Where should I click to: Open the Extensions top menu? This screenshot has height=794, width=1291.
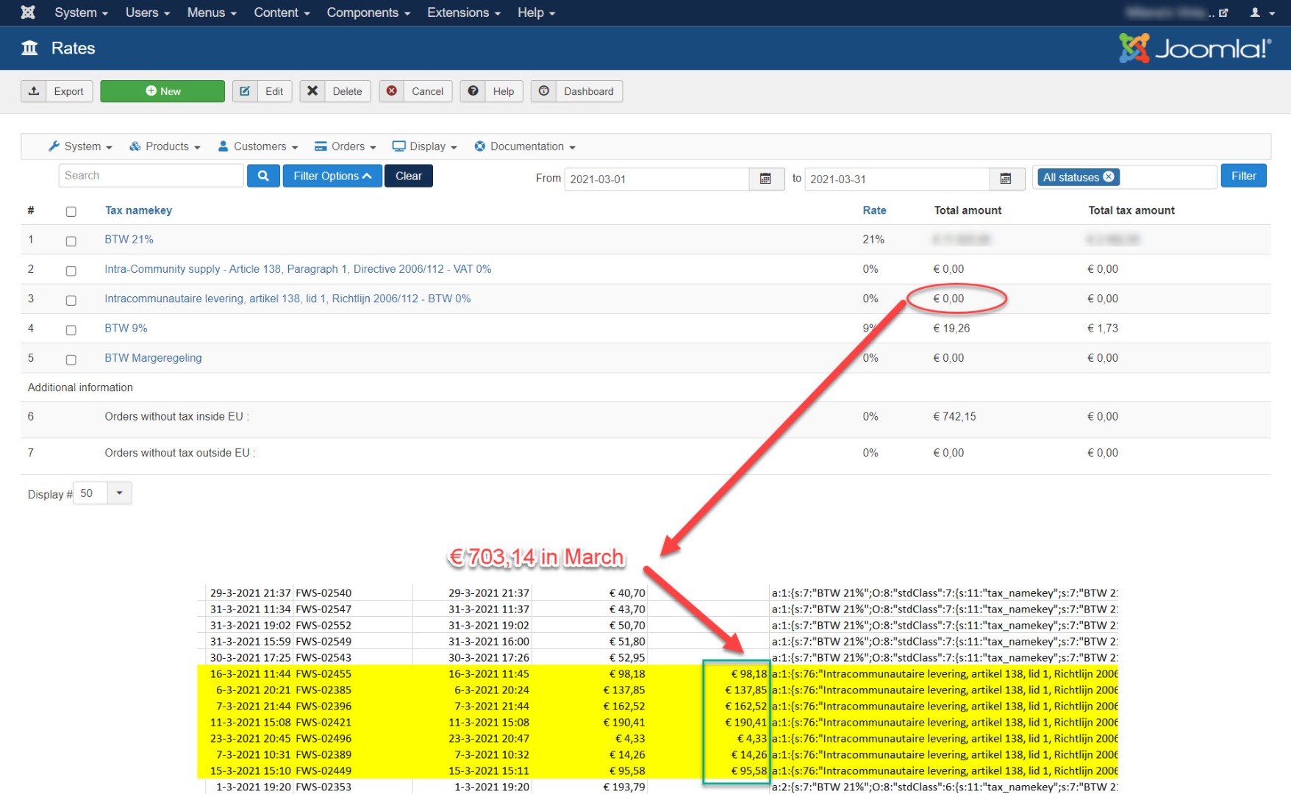coord(463,12)
